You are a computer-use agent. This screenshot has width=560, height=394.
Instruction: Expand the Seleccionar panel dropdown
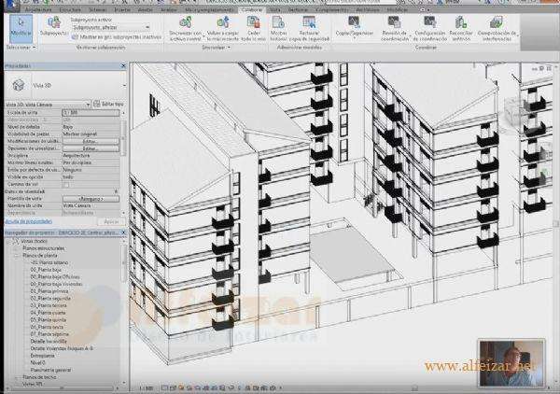tap(21, 48)
